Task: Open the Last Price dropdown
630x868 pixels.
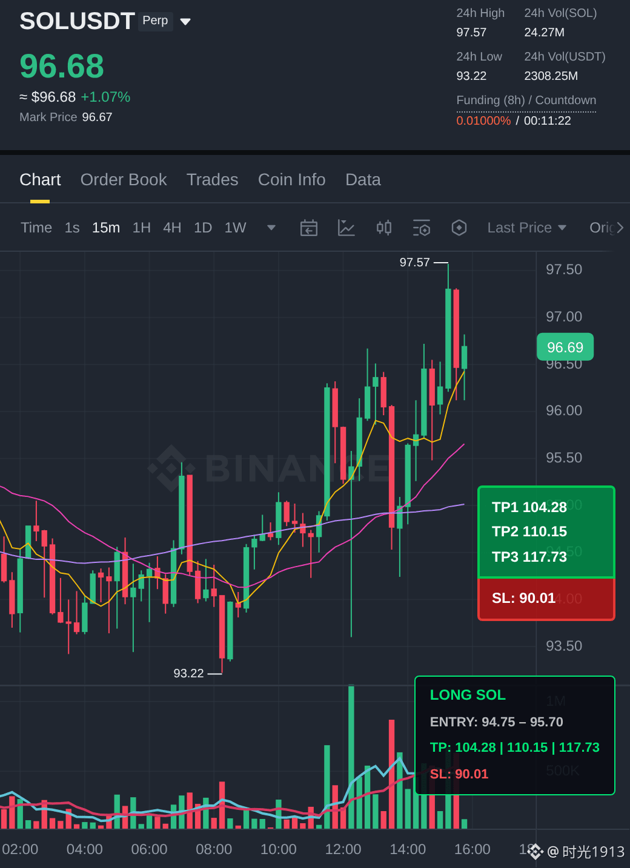Action: pos(527,228)
